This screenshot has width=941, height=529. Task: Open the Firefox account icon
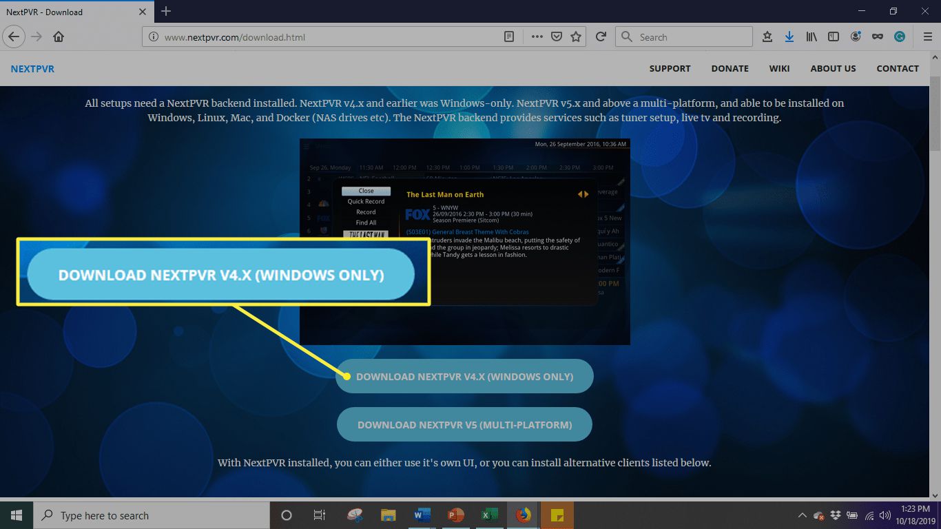tap(856, 37)
